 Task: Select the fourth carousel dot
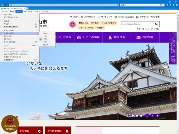pyautogui.click(x=141, y=115)
